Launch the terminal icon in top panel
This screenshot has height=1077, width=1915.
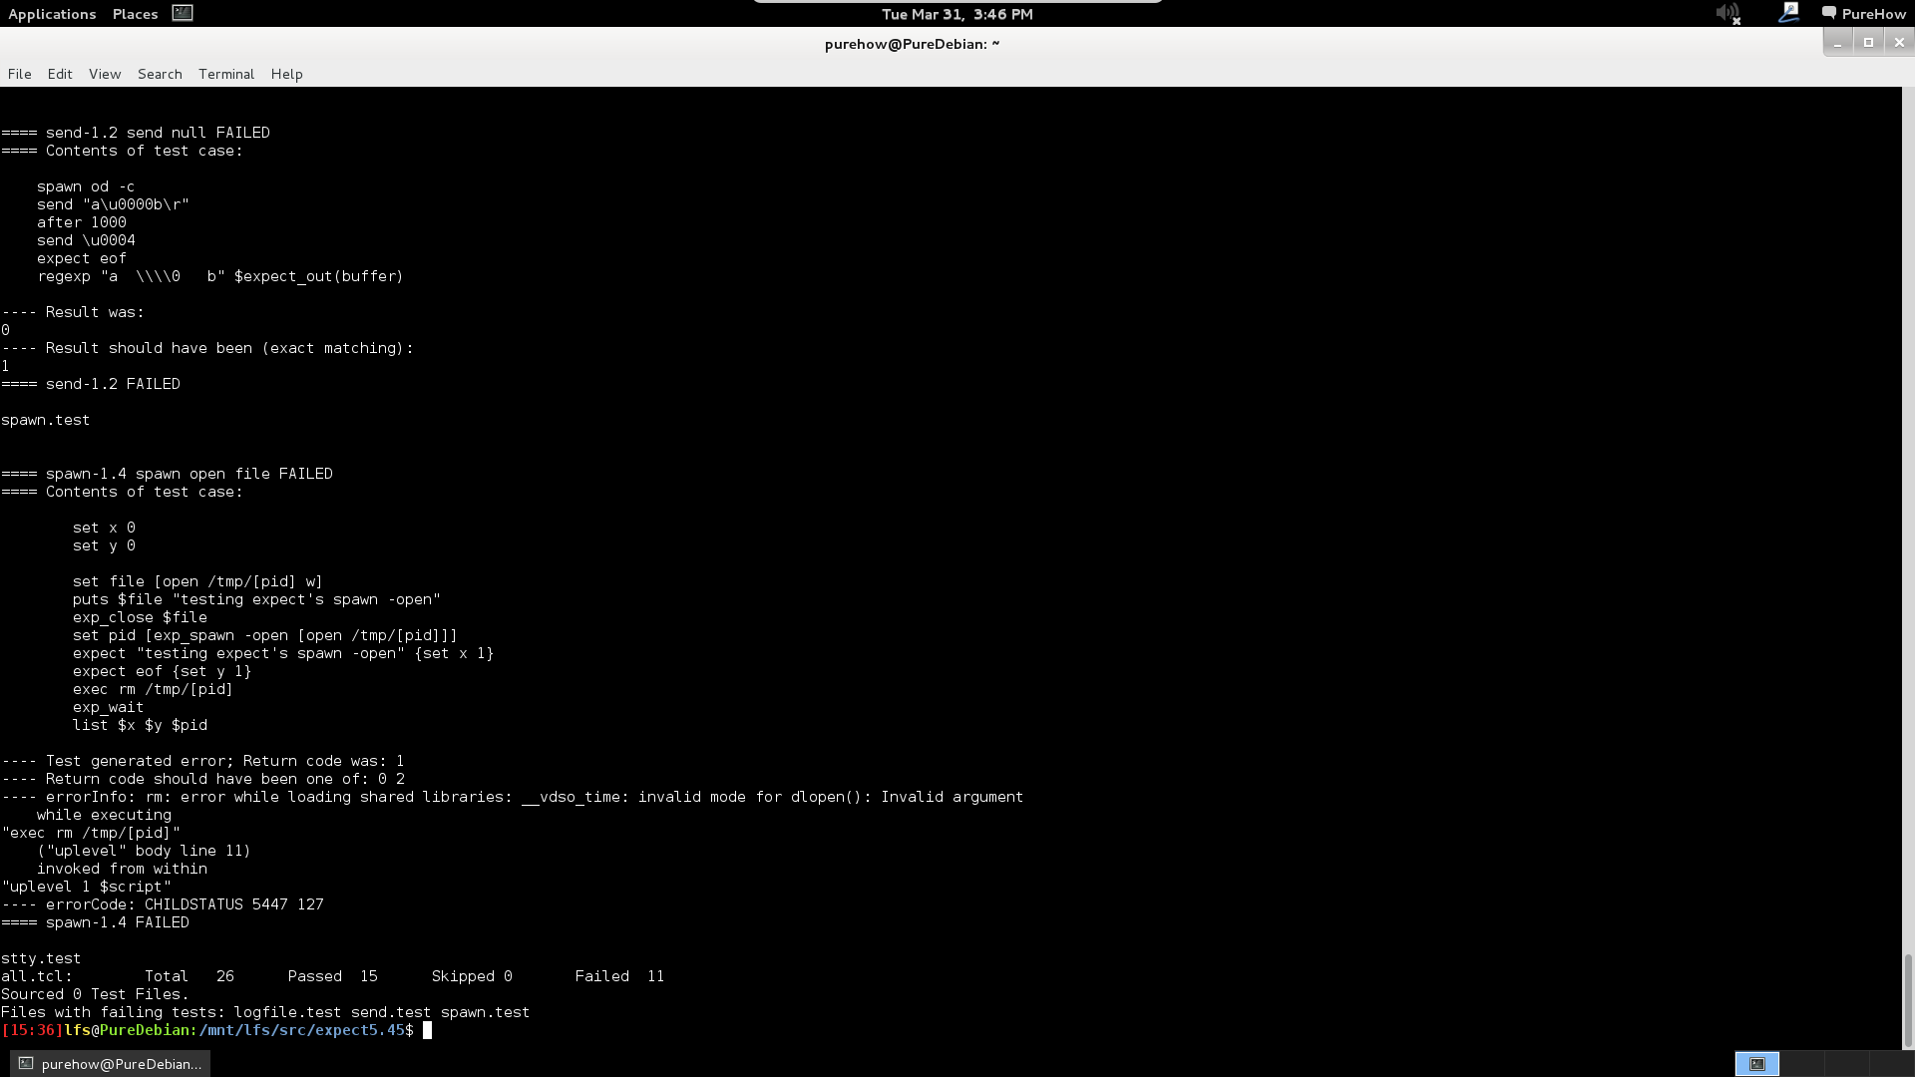coord(182,13)
